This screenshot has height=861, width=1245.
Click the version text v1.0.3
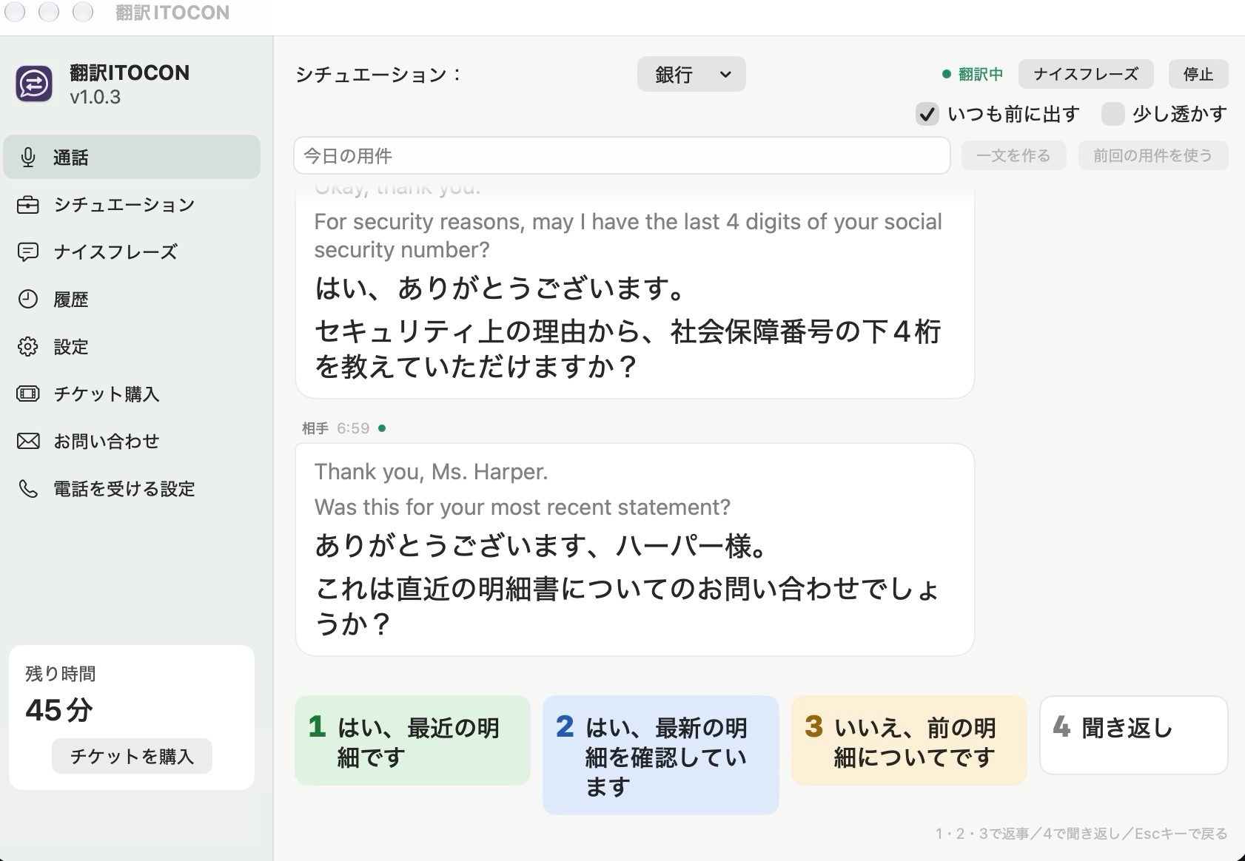95,97
